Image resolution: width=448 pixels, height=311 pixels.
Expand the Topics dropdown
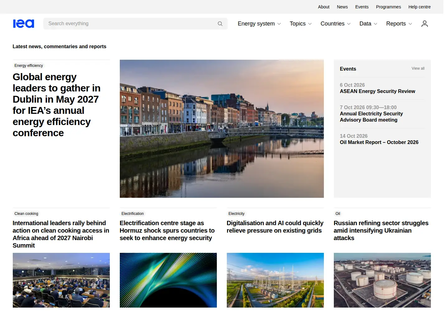coord(301,24)
